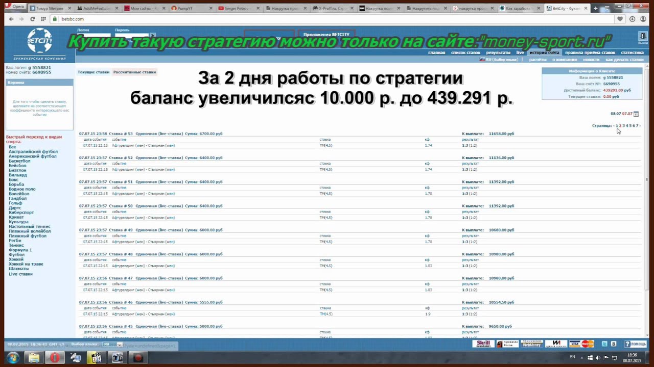Switch to the AddMeFast browser tab
The width and height of the screenshot is (654, 367).
(99, 8)
